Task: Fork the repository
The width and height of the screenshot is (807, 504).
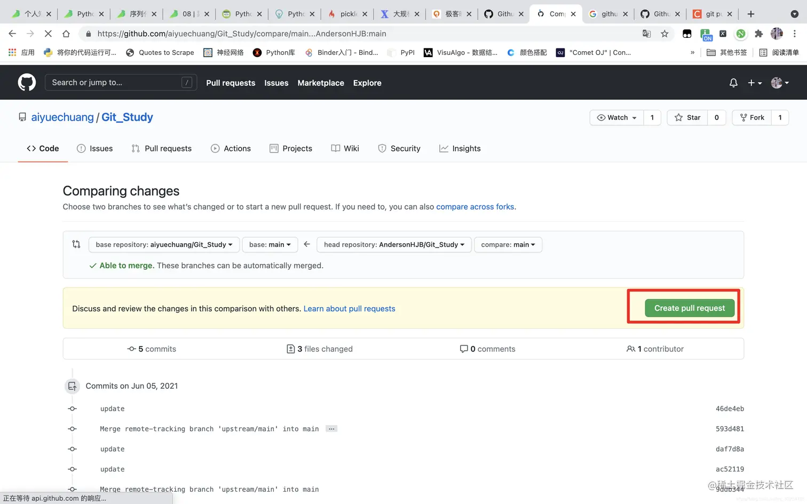Action: [x=751, y=117]
